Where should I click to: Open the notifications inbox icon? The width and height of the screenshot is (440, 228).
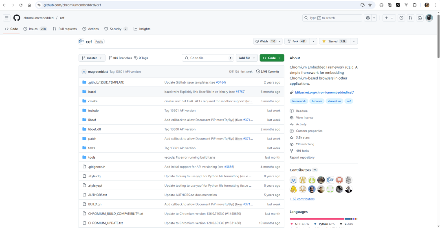[x=419, y=18]
